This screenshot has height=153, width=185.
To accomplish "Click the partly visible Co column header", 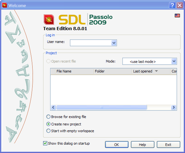I will (x=174, y=71).
